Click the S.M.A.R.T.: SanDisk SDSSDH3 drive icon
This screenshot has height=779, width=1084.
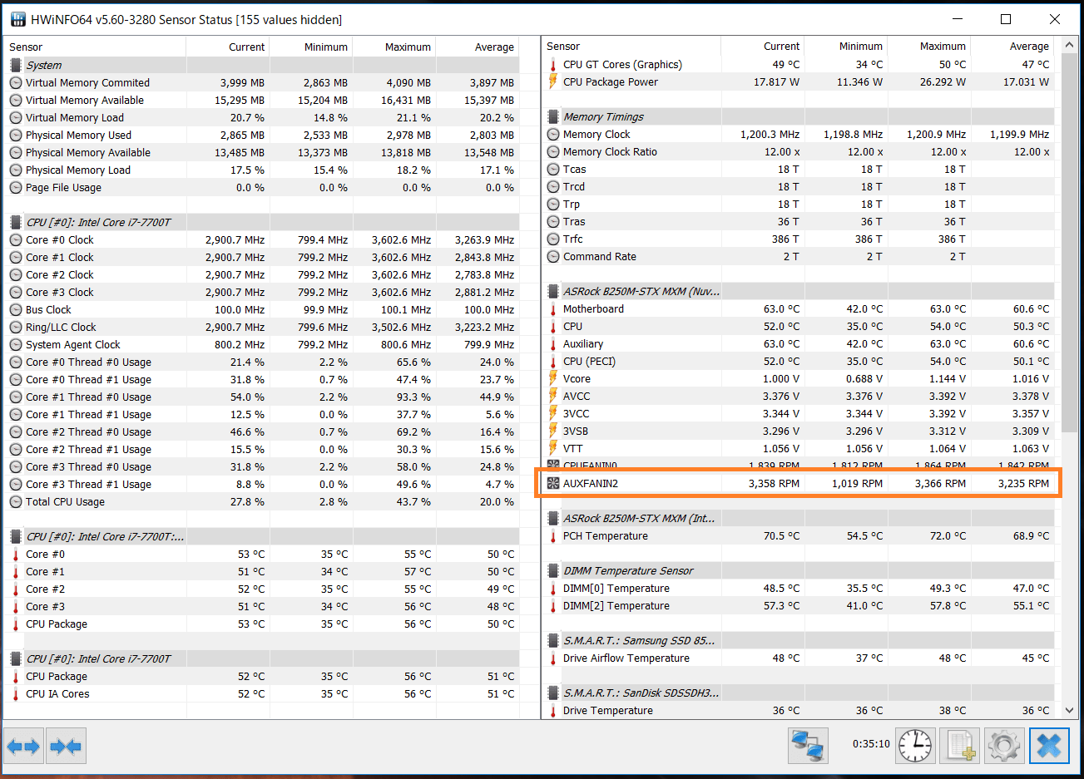(x=553, y=693)
